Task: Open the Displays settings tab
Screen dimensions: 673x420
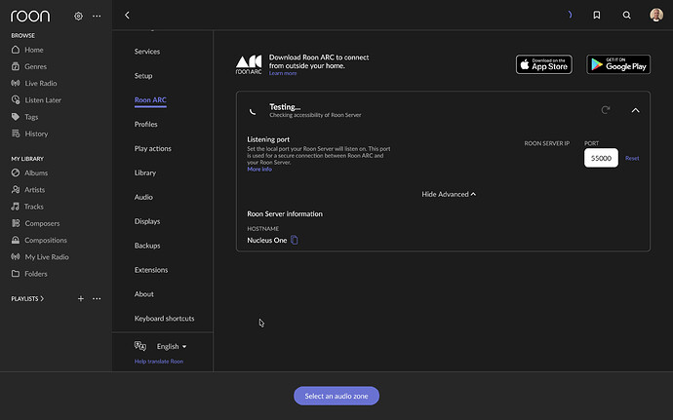Action: pyautogui.click(x=147, y=221)
